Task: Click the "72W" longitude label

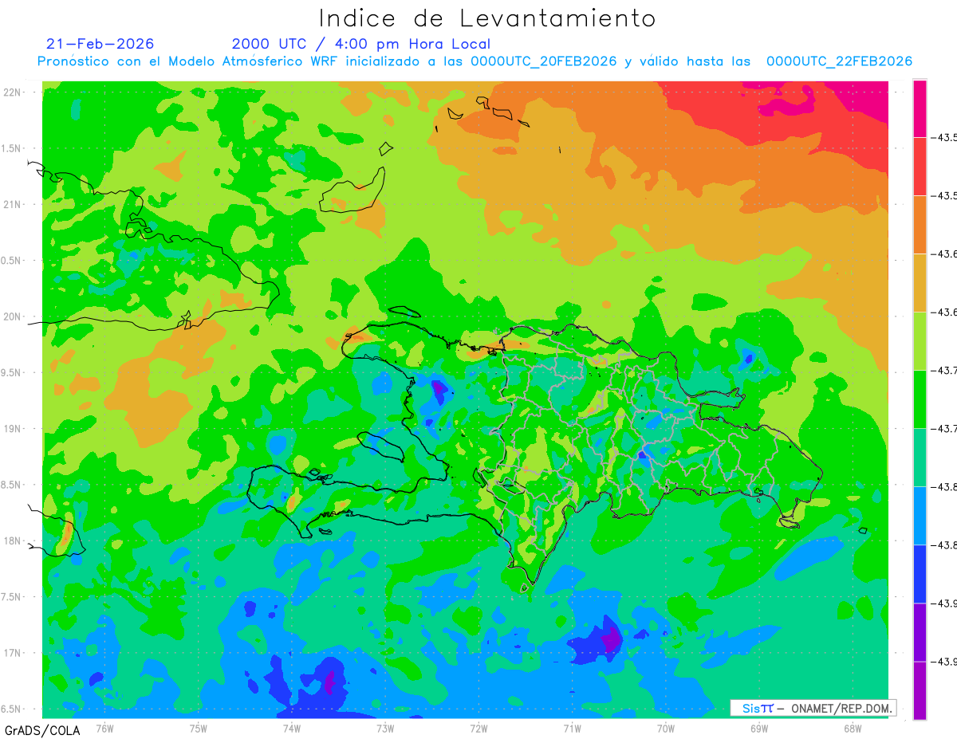Action: [x=478, y=729]
